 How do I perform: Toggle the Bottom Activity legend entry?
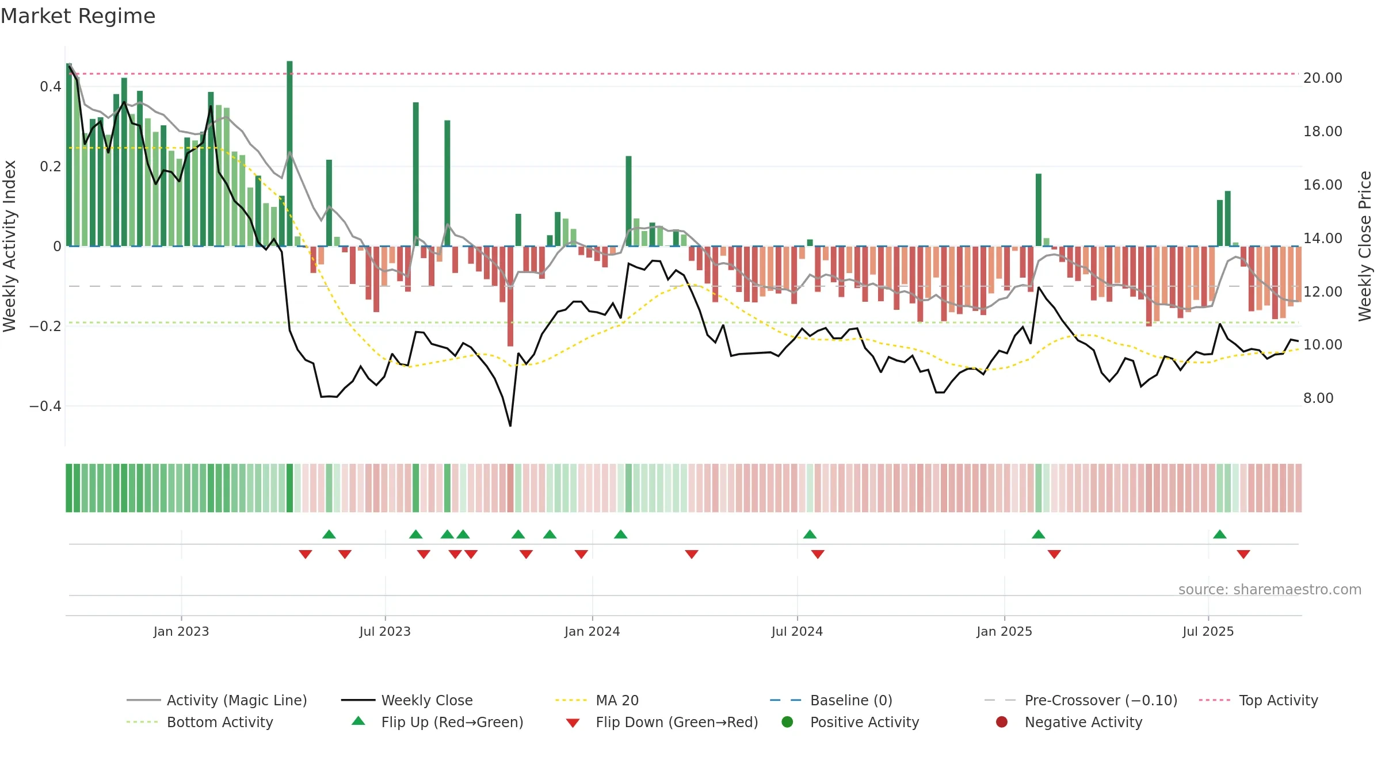click(200, 722)
